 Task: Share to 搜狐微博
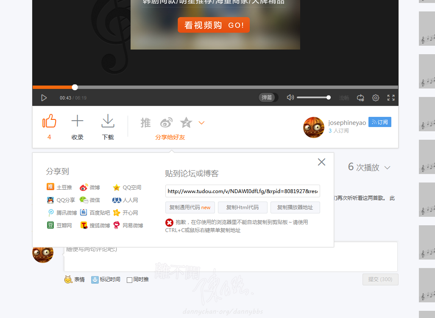tap(95, 225)
